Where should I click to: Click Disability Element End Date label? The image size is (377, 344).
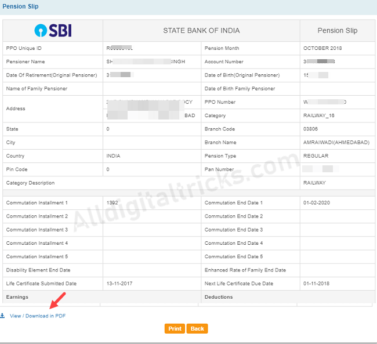tap(38, 270)
